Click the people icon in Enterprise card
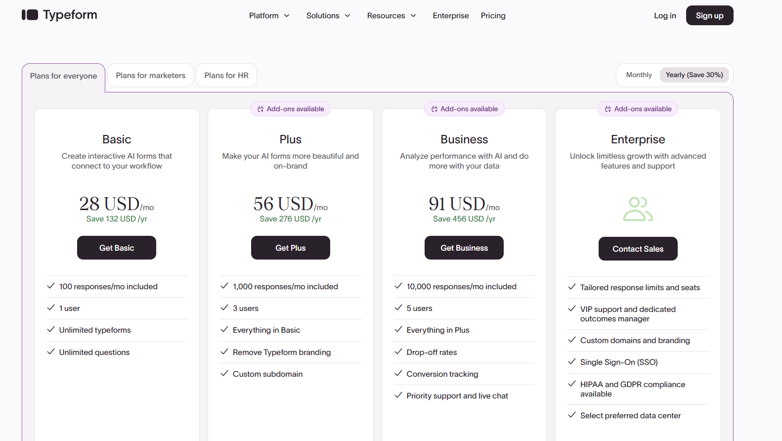 pyautogui.click(x=638, y=208)
